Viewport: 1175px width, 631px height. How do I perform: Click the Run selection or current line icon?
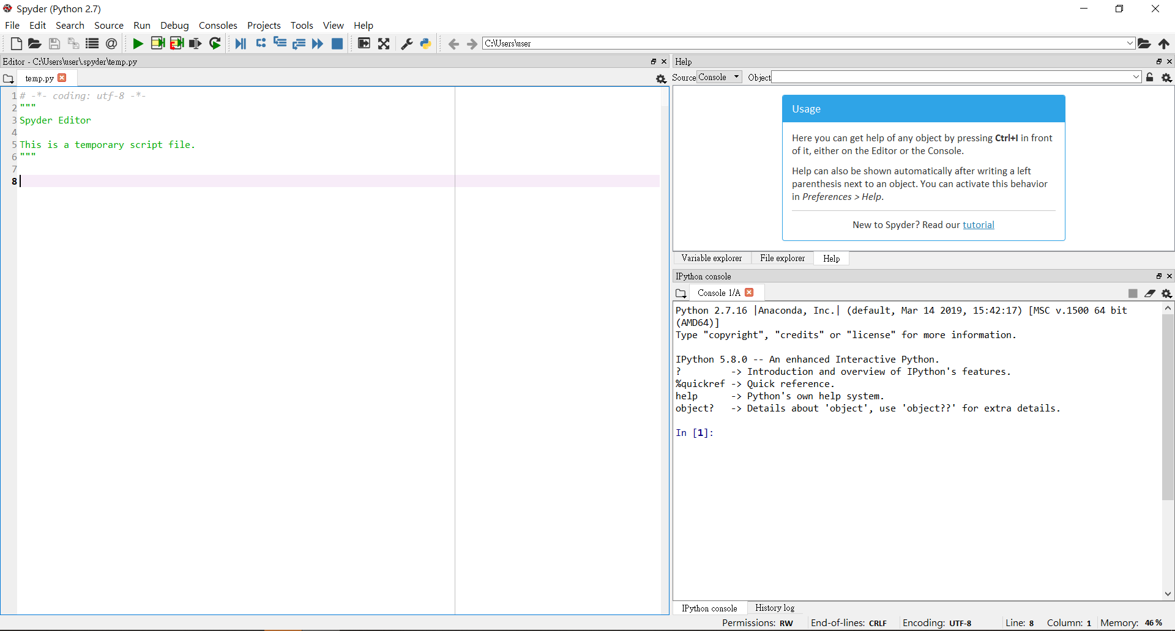click(x=195, y=43)
